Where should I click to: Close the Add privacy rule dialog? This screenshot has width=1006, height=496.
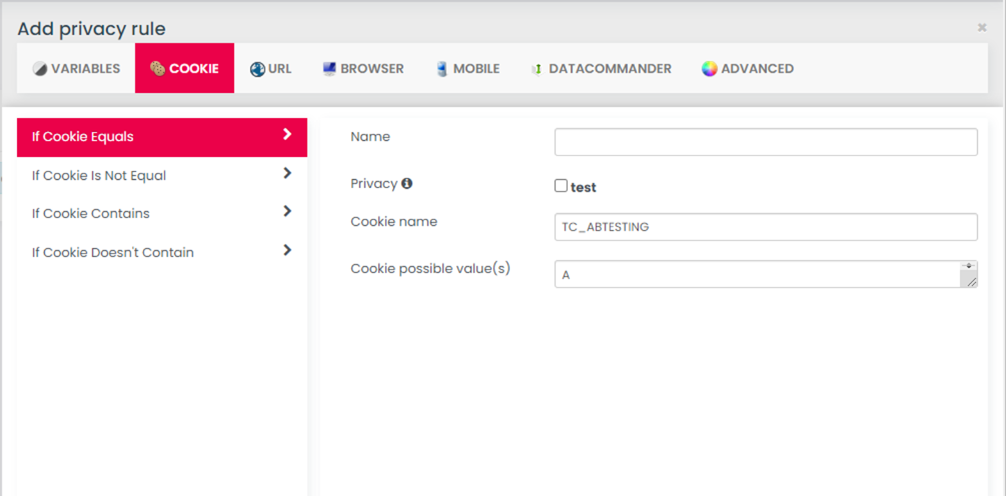click(982, 28)
